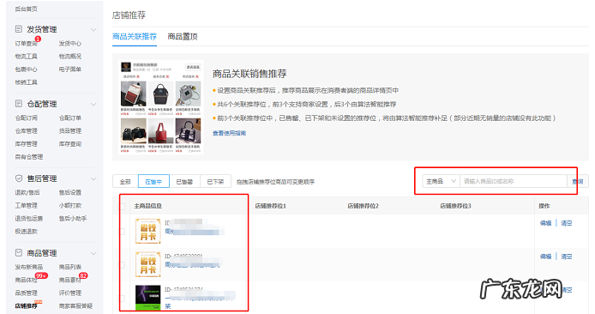595x314 pixels.
Task: Switch to the 商品置顶 tab
Action: [x=183, y=36]
